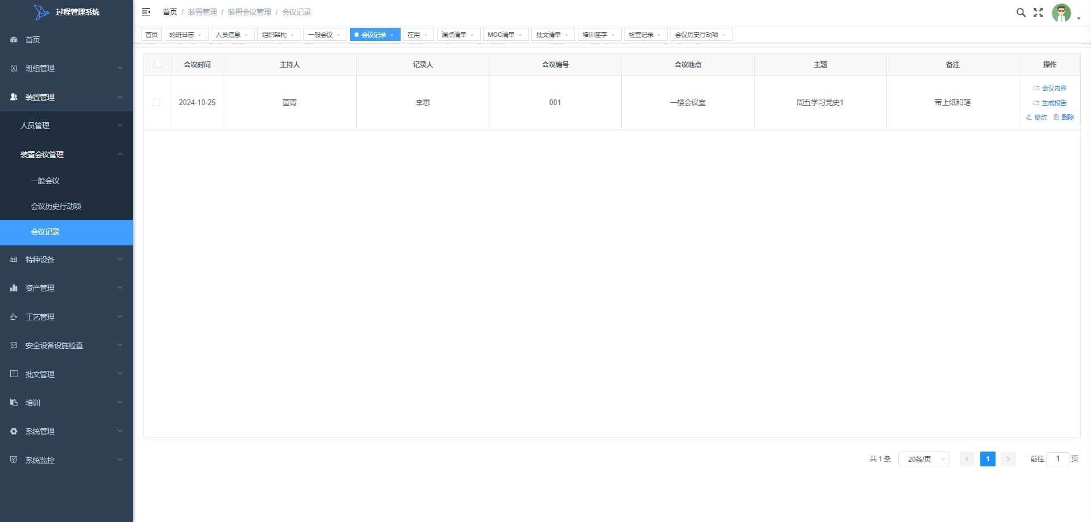The image size is (1091, 522).
Task: Click 会议内容 folder icon in row
Action: 1036,88
